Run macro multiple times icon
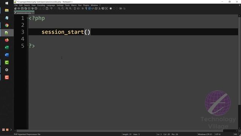241x136 pixels. click(121, 8)
